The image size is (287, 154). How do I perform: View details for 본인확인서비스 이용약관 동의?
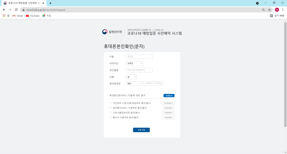(x=168, y=108)
